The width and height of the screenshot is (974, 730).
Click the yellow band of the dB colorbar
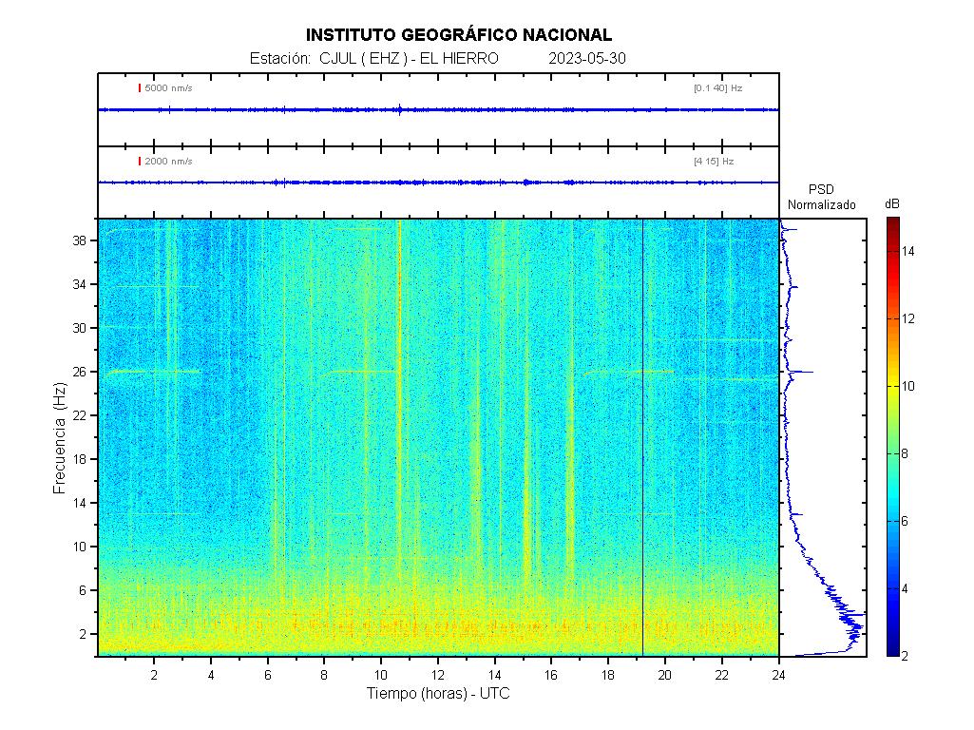coord(892,387)
